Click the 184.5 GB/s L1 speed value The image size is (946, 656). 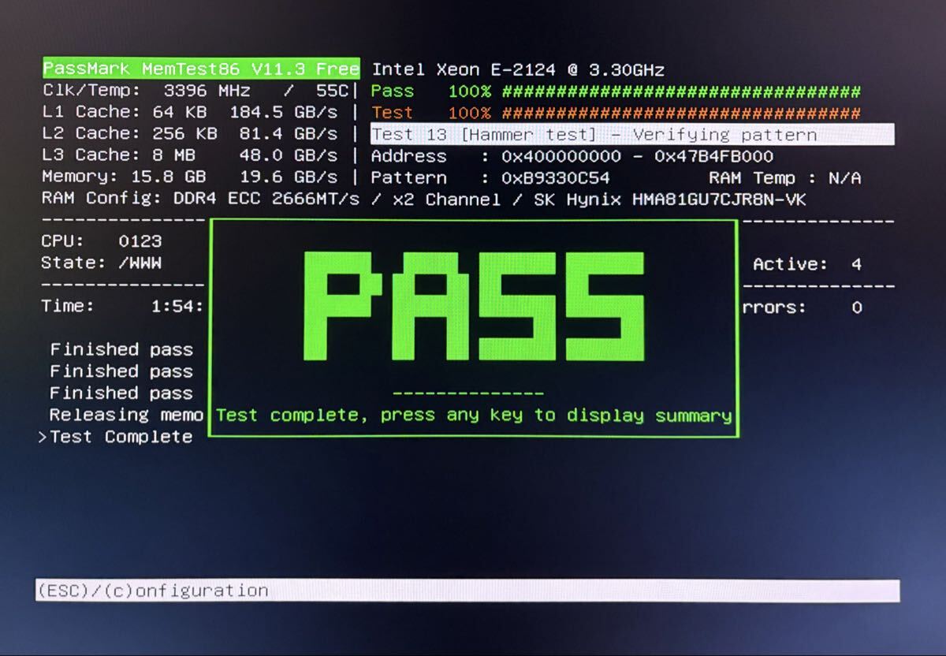point(284,112)
